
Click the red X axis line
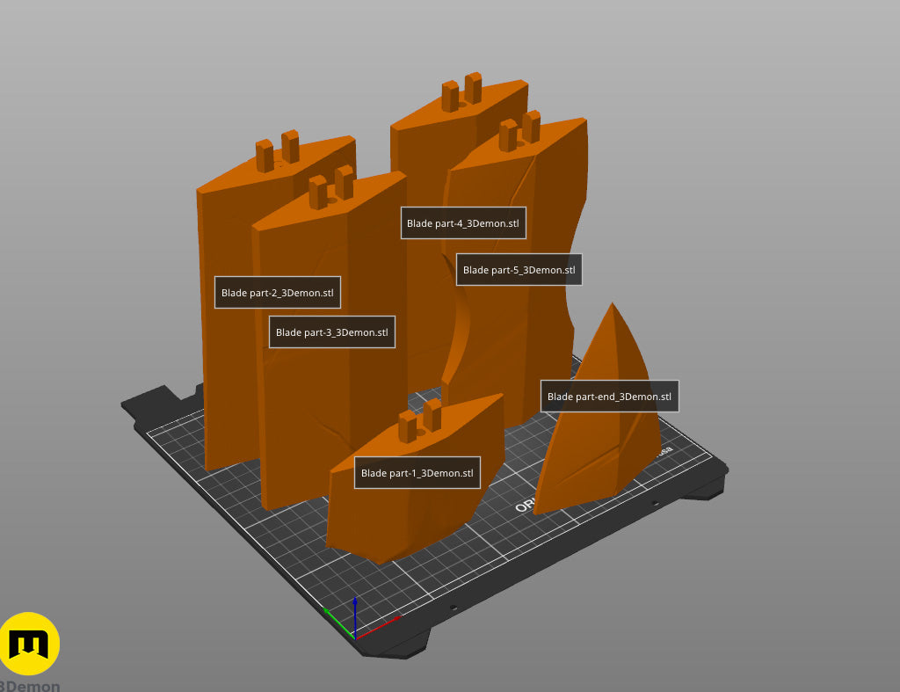point(378,627)
